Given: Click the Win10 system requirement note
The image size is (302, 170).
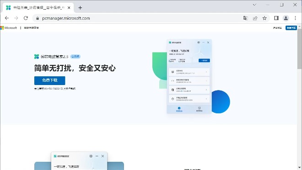Looking at the screenshot, I should pyautogui.click(x=55, y=89).
